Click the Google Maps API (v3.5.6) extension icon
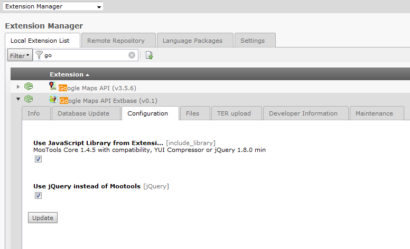The image size is (410, 249). (53, 87)
